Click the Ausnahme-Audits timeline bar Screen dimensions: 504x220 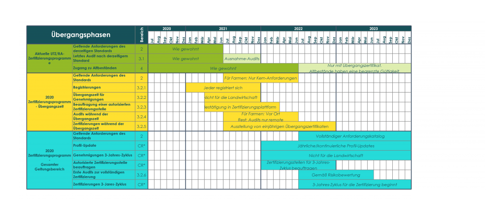click(242, 59)
